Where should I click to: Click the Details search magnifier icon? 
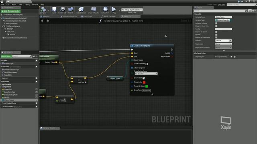pyautogui.click(x=246, y=11)
